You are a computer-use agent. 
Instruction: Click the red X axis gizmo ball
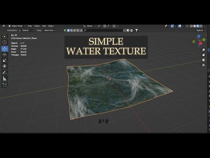(x=201, y=43)
